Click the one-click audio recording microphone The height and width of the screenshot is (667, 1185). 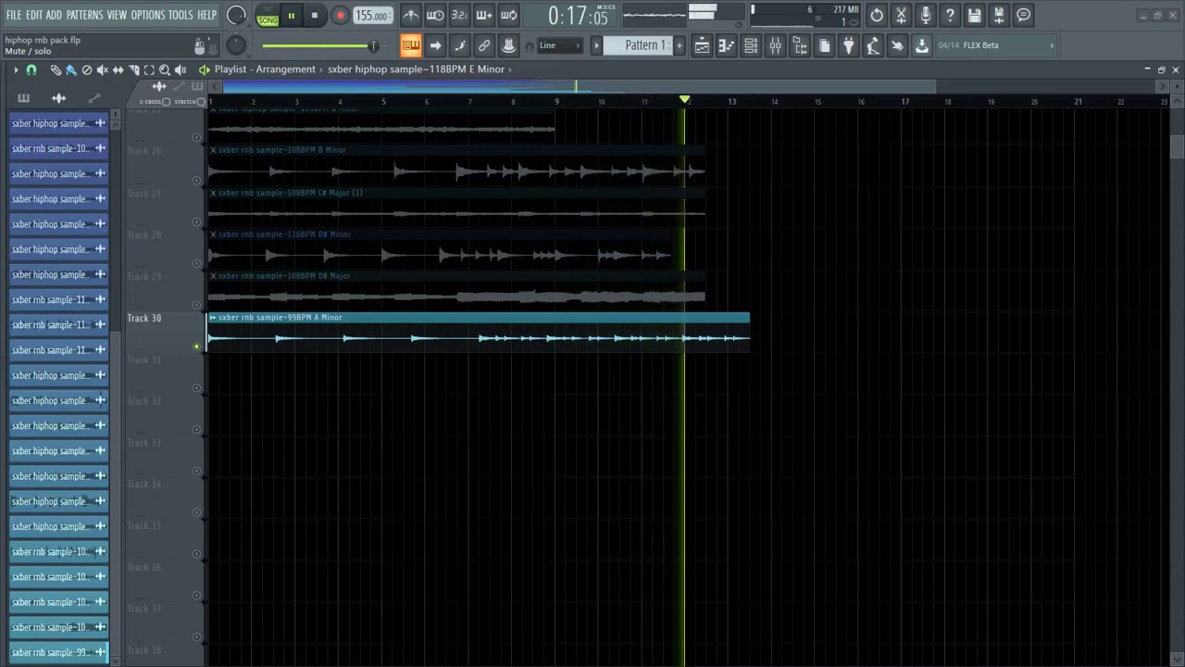pyautogui.click(x=926, y=15)
